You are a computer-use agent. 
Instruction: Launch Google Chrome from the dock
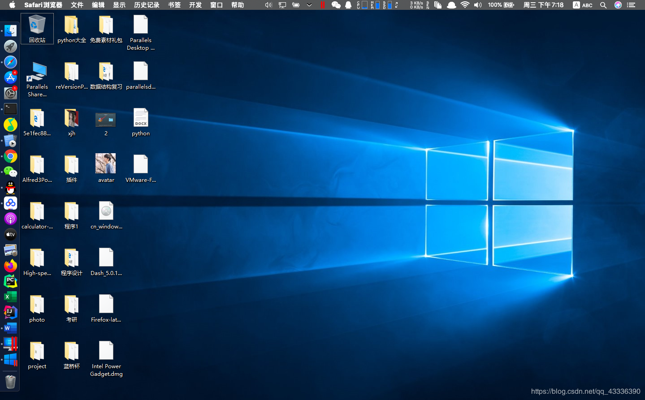coord(10,156)
